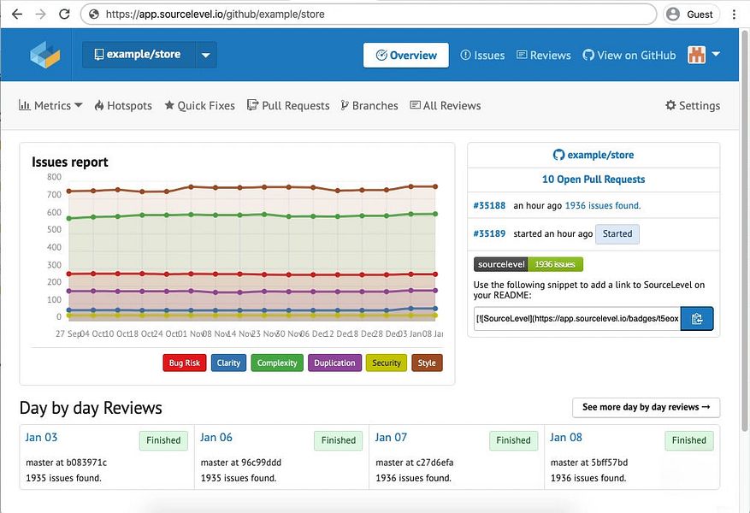750x513 pixels.
Task: Click the user avatar icon
Action: [x=696, y=55]
